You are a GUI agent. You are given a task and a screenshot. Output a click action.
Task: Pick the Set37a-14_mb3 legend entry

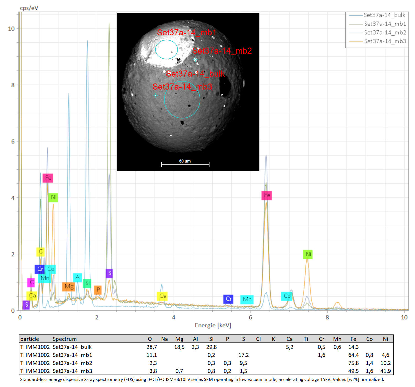[x=378, y=41]
